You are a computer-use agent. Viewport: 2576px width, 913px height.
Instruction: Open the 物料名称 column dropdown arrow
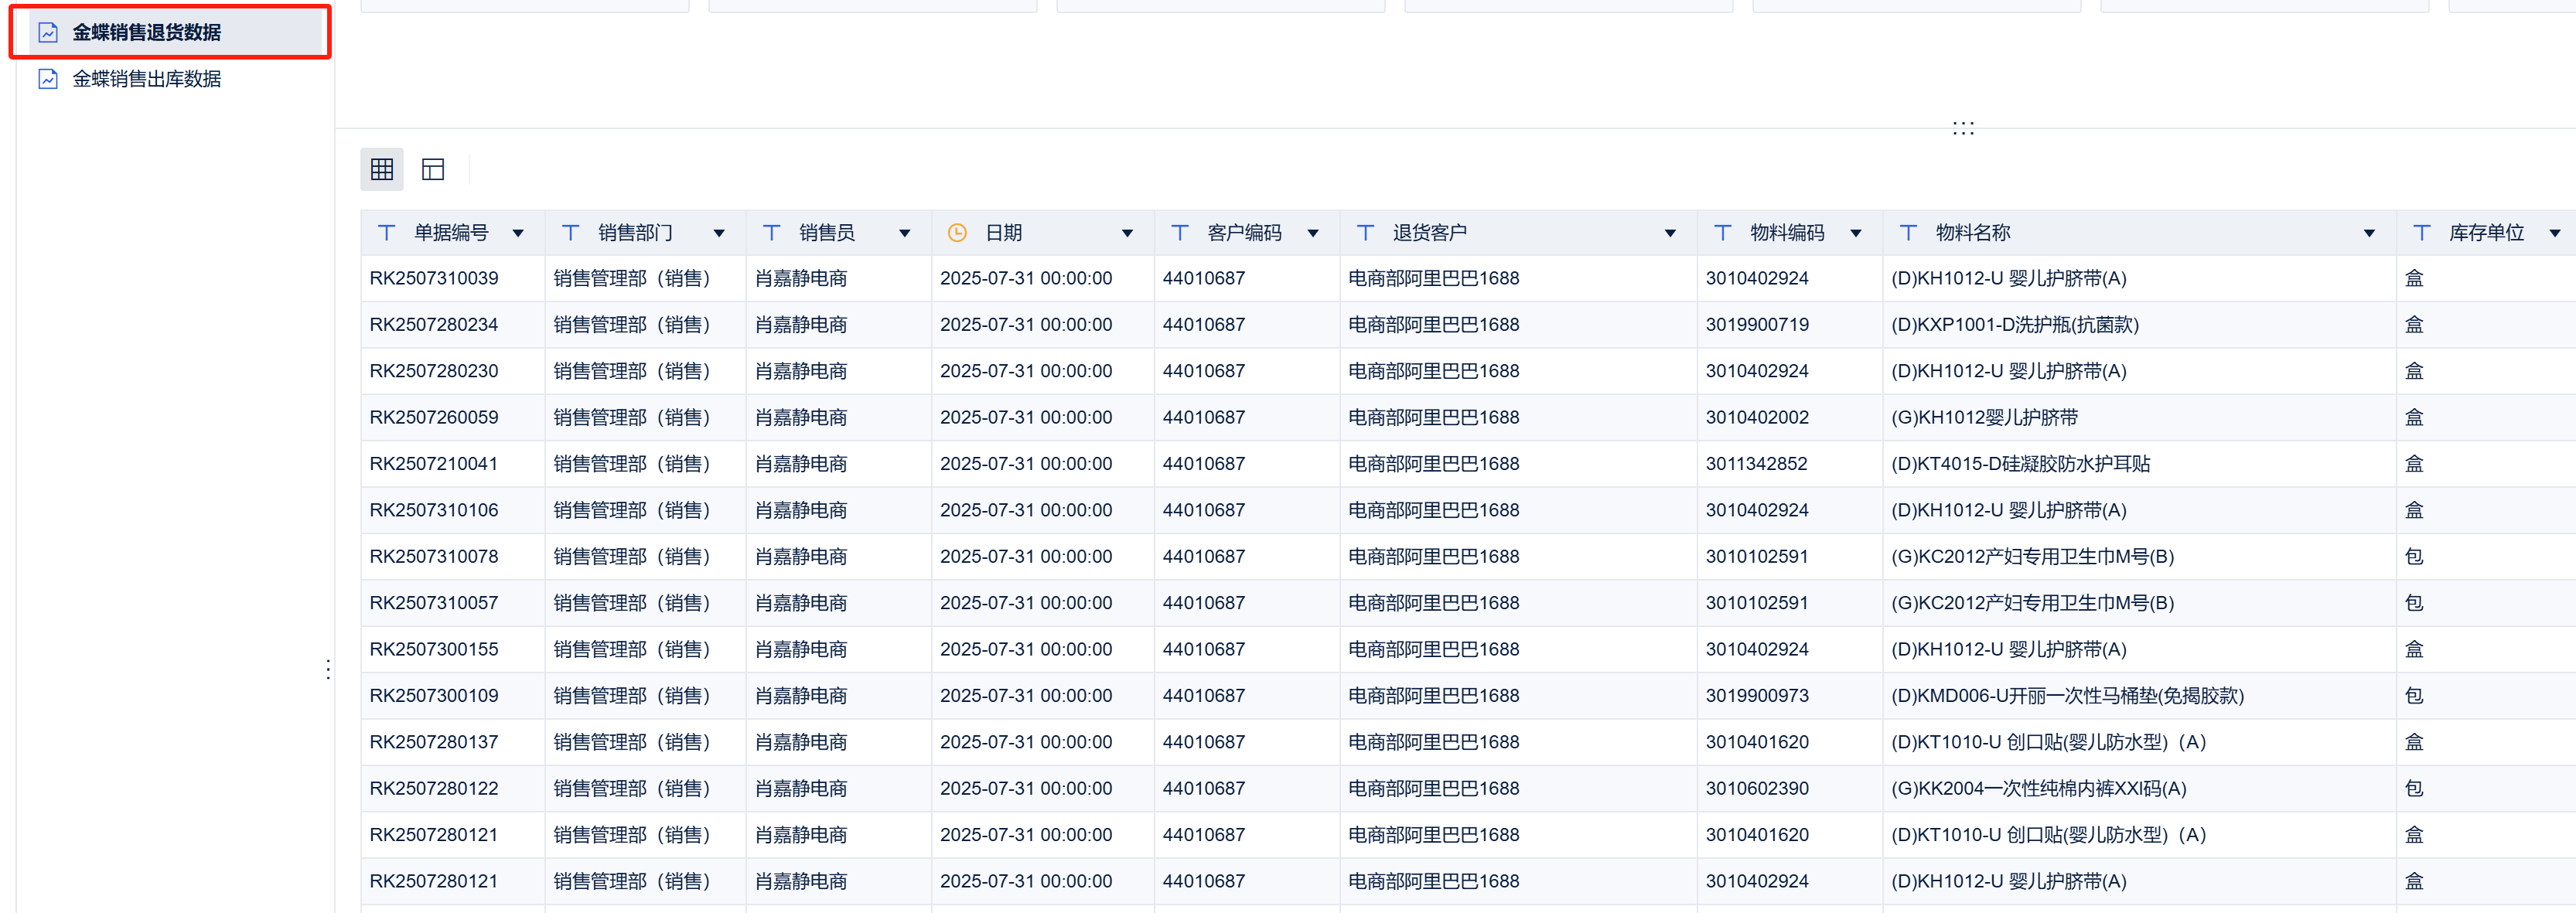pos(2369,234)
